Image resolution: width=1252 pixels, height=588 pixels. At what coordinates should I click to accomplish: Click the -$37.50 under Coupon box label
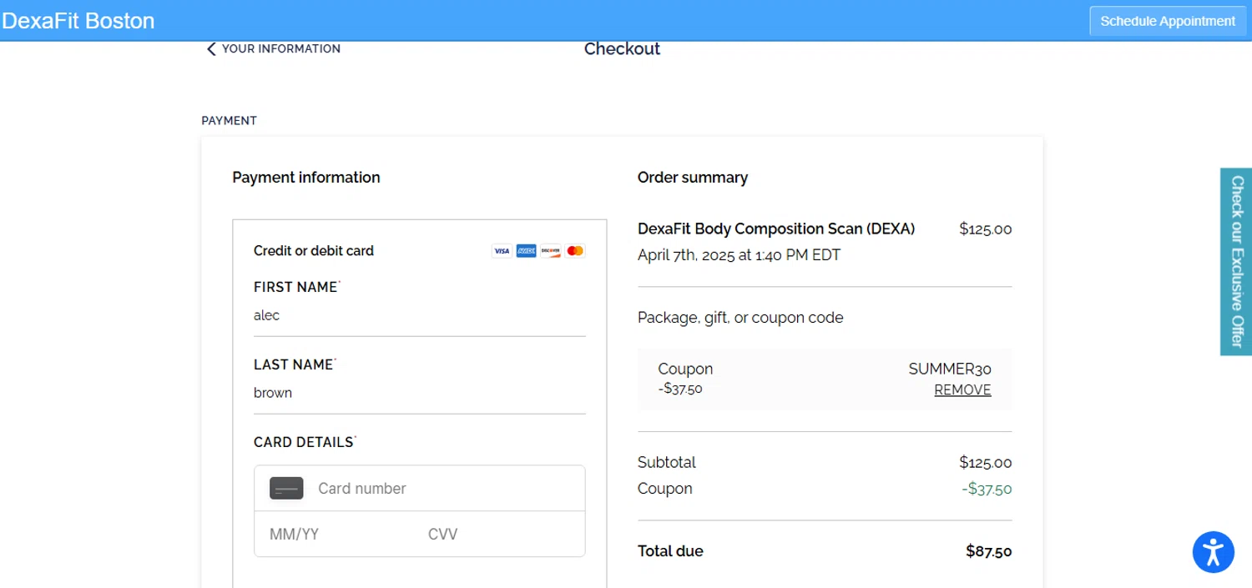(680, 389)
